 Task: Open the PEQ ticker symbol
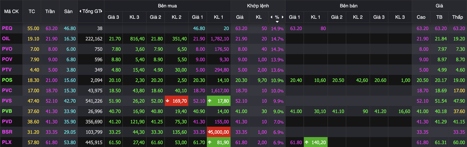click(7, 28)
